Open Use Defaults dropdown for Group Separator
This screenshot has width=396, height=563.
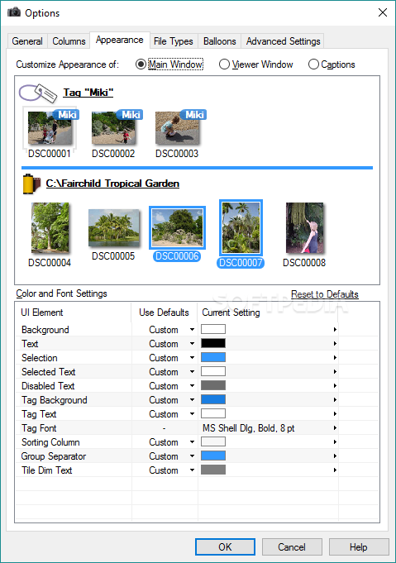pos(192,456)
